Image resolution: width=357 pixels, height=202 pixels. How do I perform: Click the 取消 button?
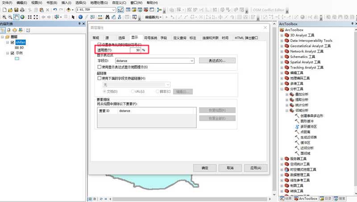coord(230,168)
